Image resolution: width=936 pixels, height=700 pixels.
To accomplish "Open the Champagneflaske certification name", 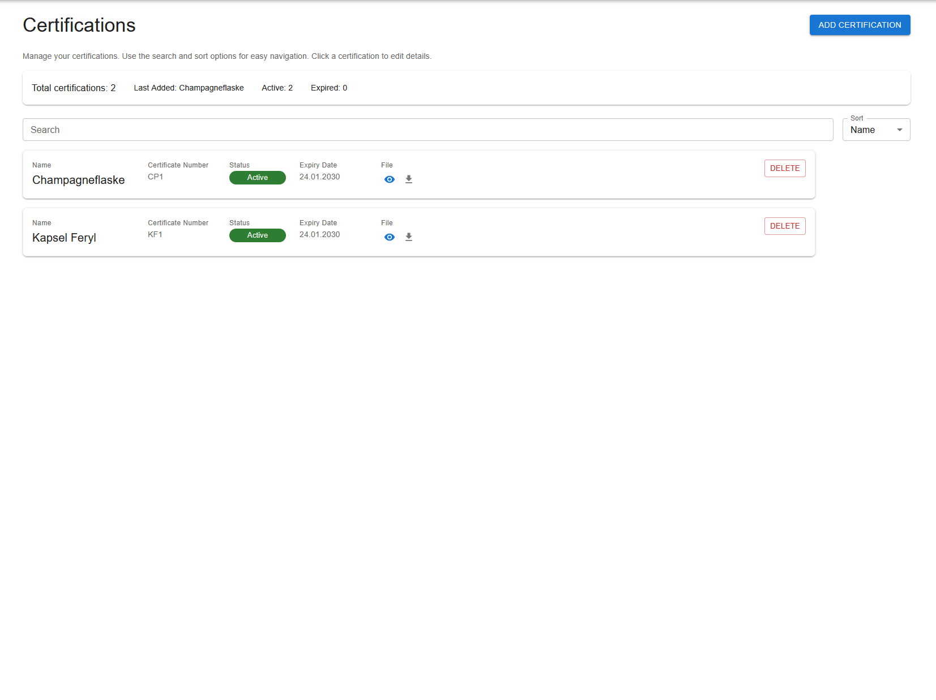I will coord(78,180).
